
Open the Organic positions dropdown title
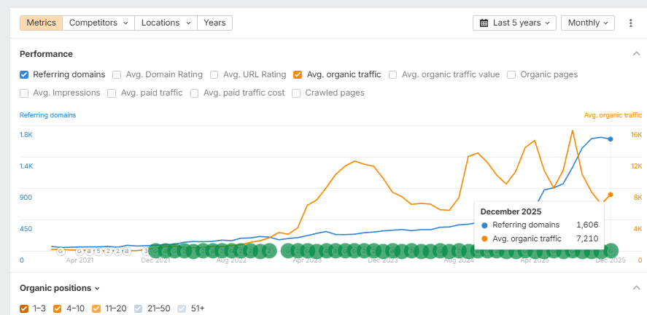pyautogui.click(x=60, y=288)
